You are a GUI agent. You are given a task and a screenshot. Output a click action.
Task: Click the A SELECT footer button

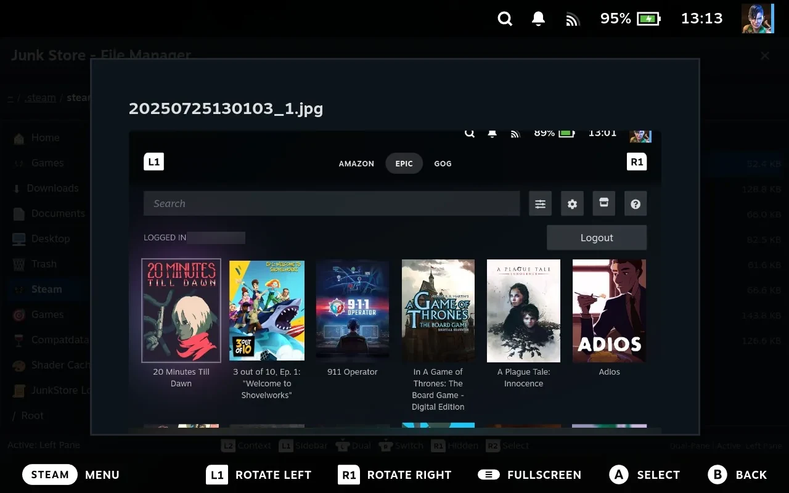click(645, 475)
